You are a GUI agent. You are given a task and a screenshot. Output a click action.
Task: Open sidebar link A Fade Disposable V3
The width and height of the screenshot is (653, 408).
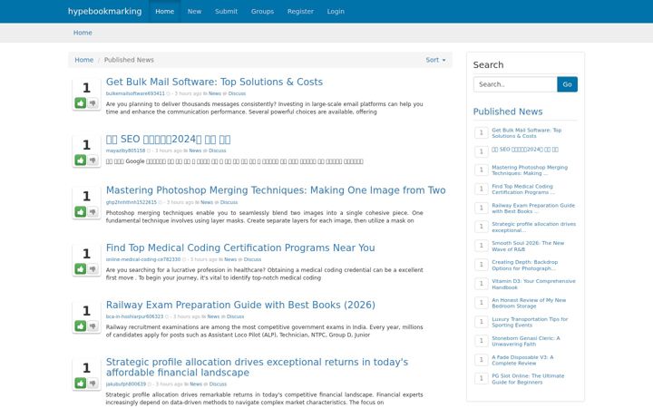coord(522,360)
